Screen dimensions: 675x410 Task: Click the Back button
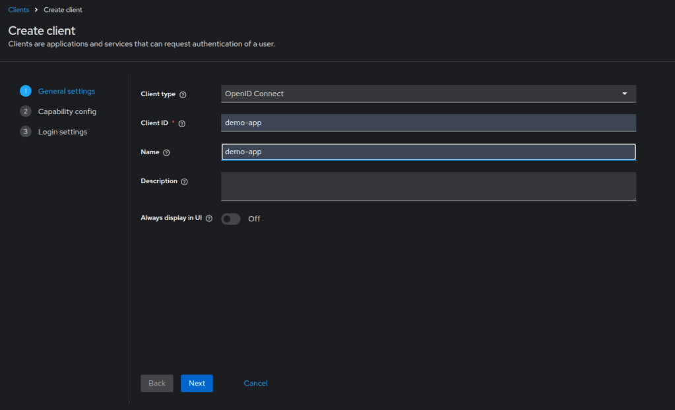156,383
